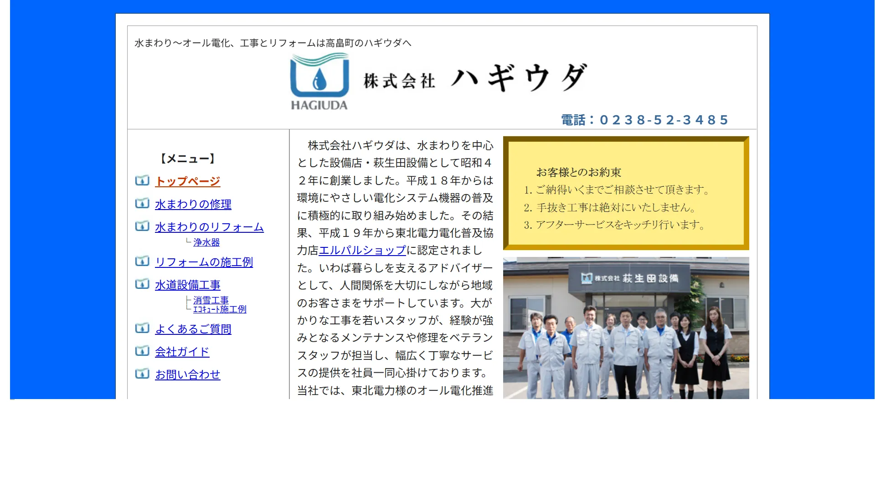Open the 消雪工事 sub-link
Viewport: 875px width, 492px height.
pyautogui.click(x=211, y=300)
